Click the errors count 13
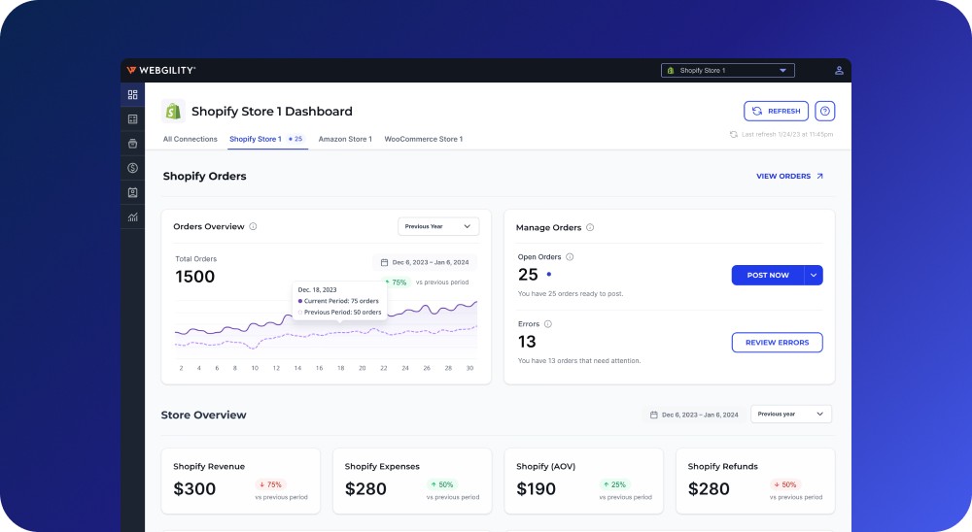Viewport: 972px width, 532px height. pyautogui.click(x=527, y=342)
